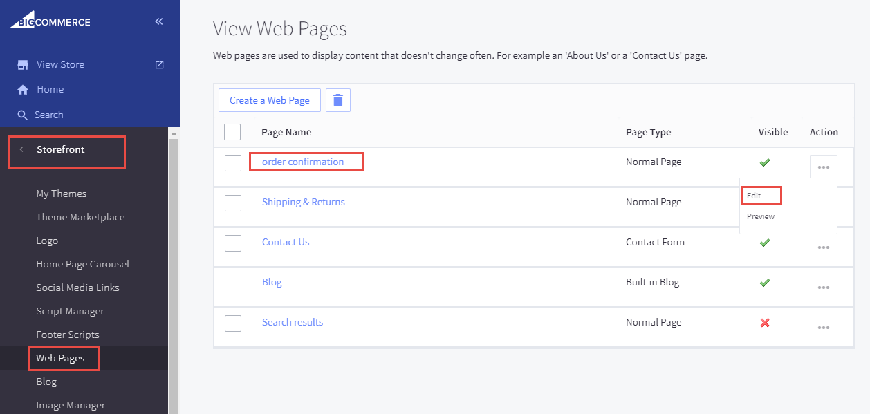
Task: Click the trash delete icon
Action: (x=337, y=100)
